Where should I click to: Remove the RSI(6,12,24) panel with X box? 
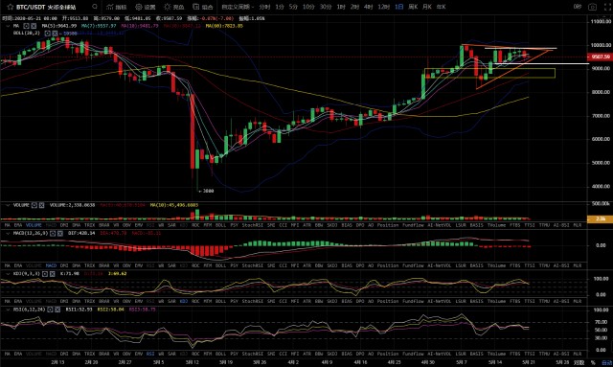57,310
